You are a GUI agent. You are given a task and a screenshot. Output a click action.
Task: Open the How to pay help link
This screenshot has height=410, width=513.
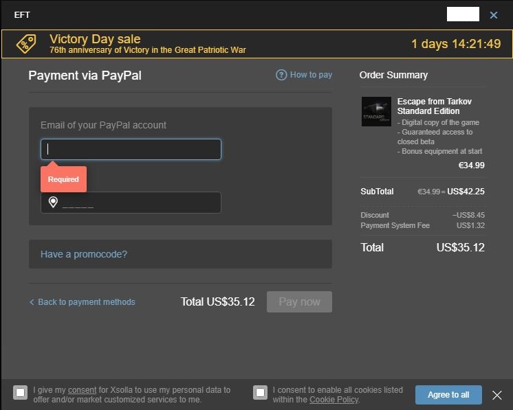pyautogui.click(x=311, y=75)
